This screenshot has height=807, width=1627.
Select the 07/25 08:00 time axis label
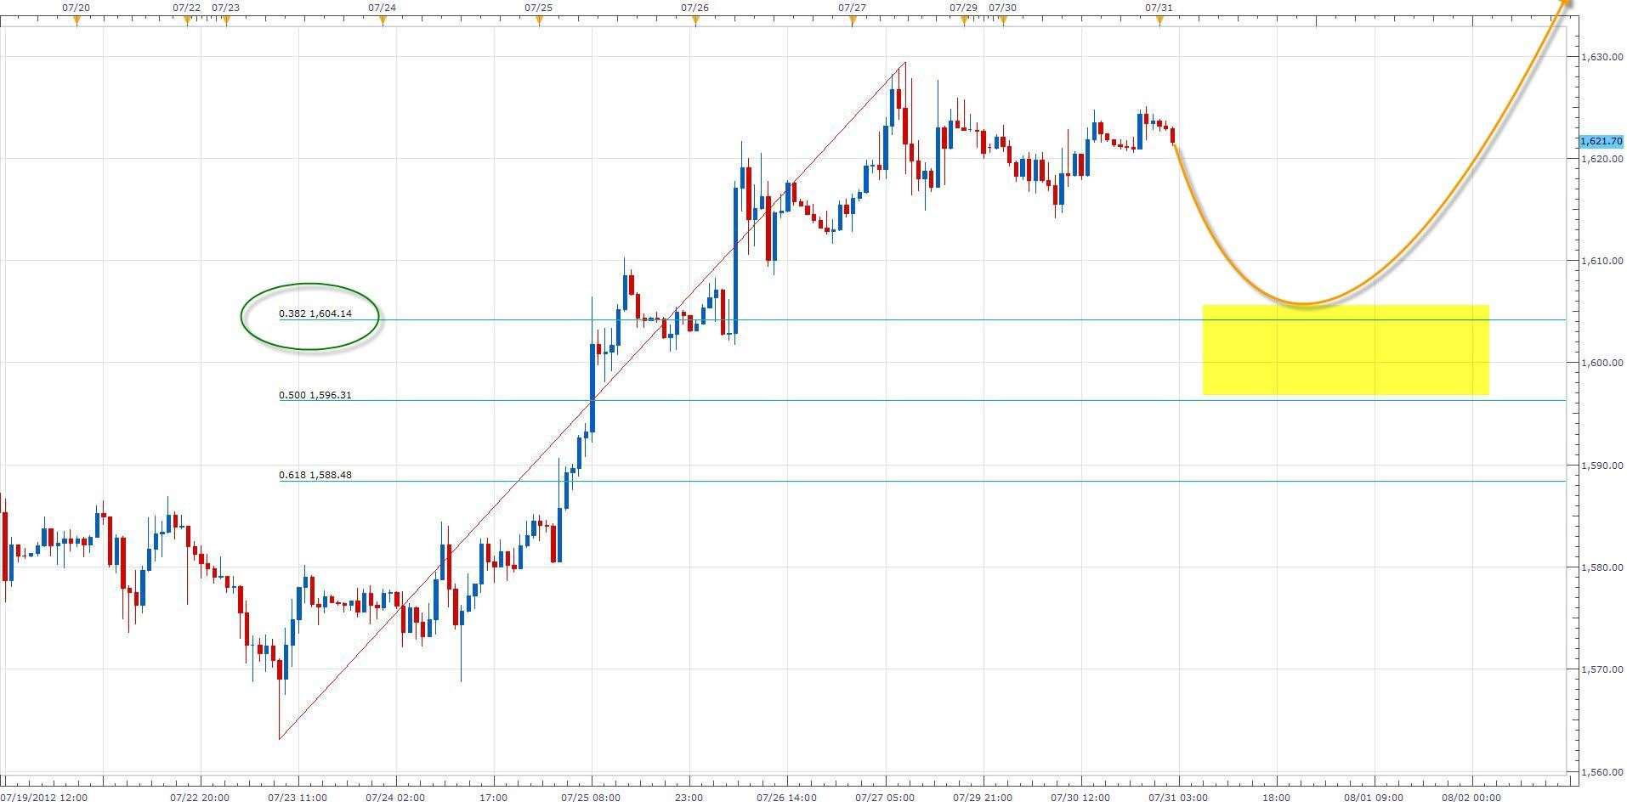[591, 798]
